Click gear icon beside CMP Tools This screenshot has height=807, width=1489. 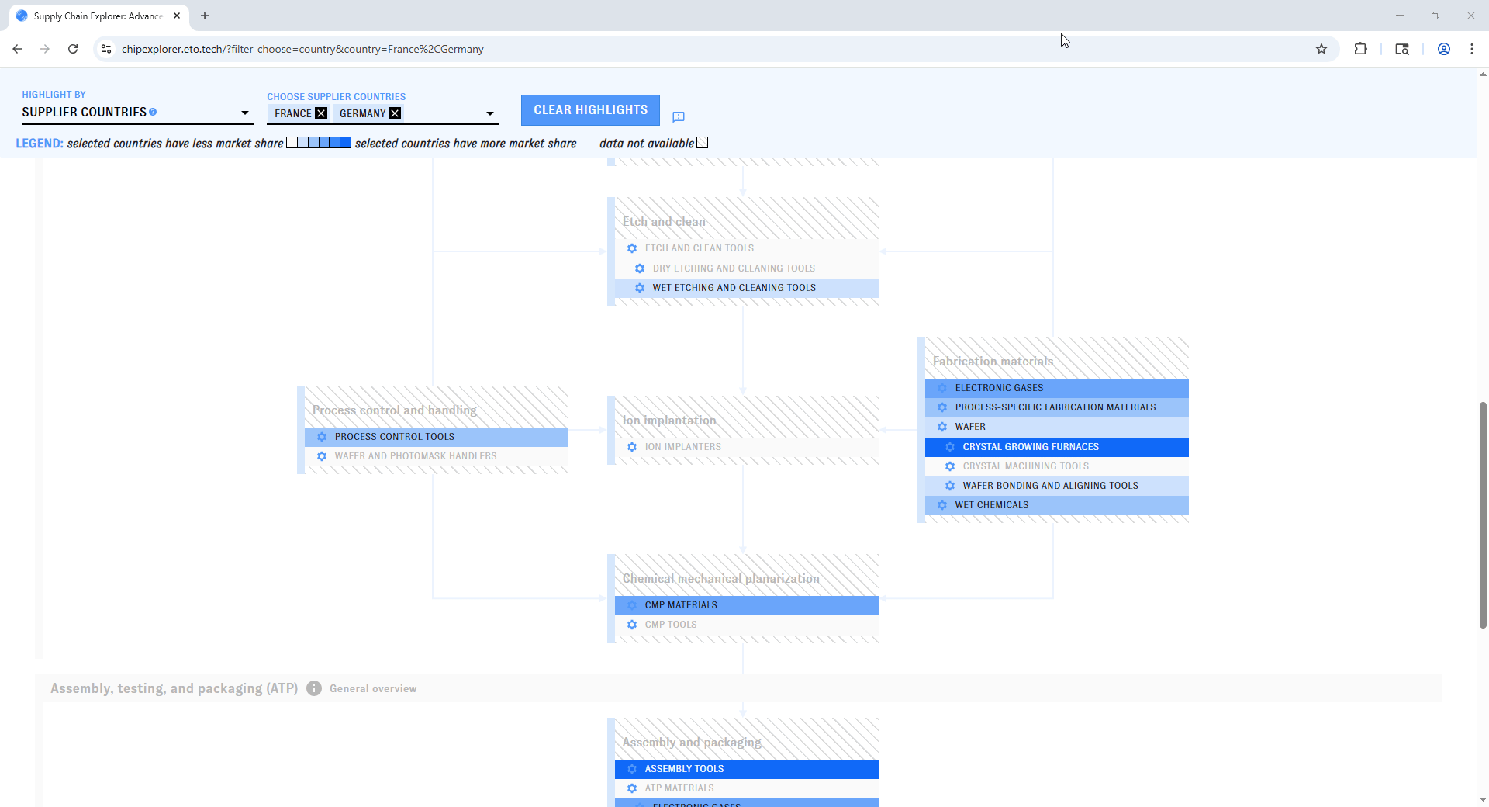pyautogui.click(x=632, y=625)
